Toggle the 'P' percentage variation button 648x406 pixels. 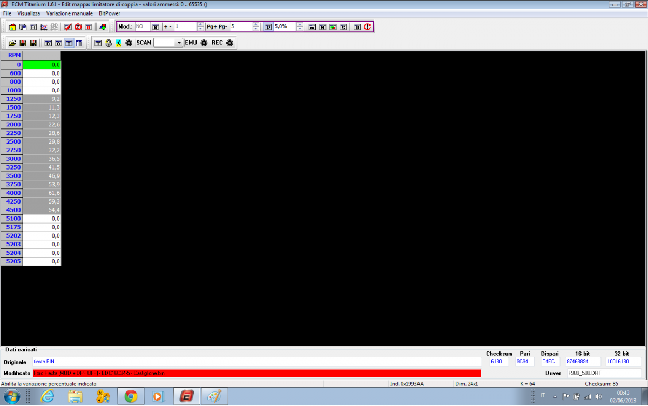pos(268,26)
